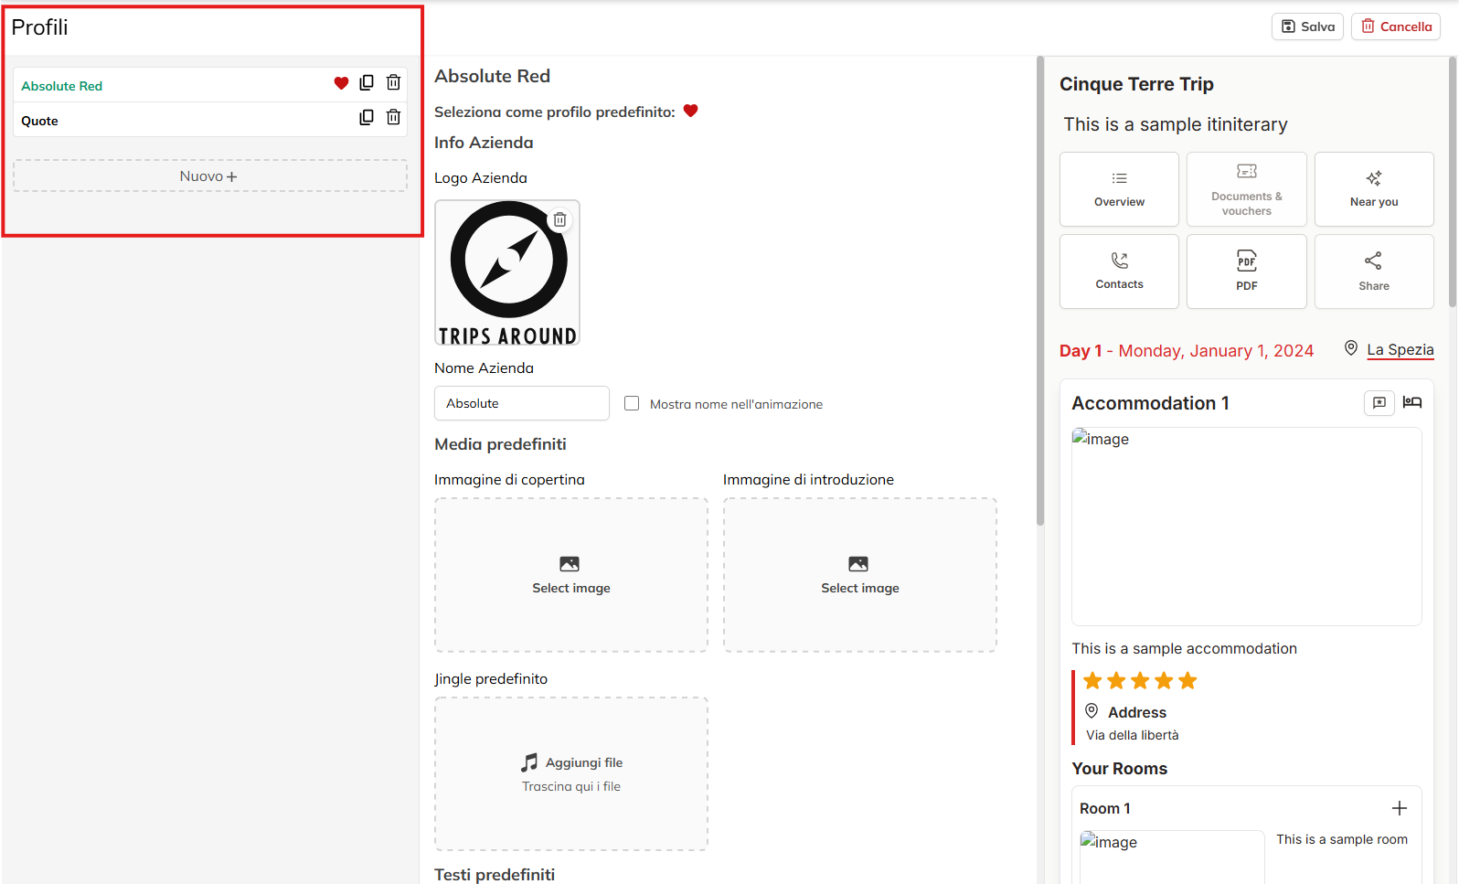Open the PDF tile in preview
1459x884 pixels.
[1246, 272]
